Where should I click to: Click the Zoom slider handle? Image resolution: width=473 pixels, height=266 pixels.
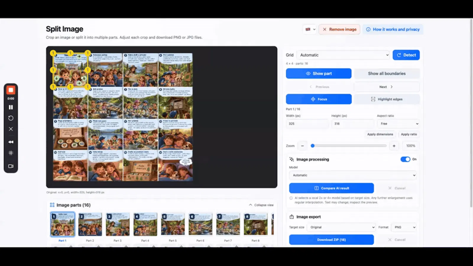[x=312, y=146]
